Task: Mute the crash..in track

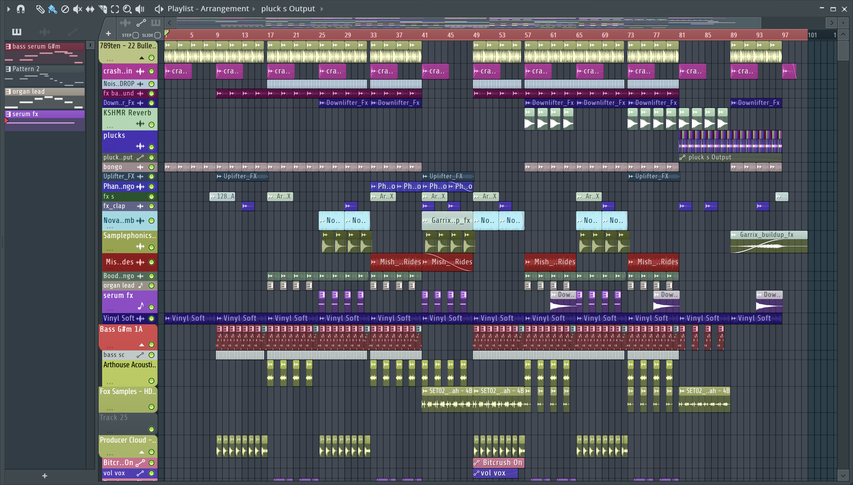Action: click(151, 71)
